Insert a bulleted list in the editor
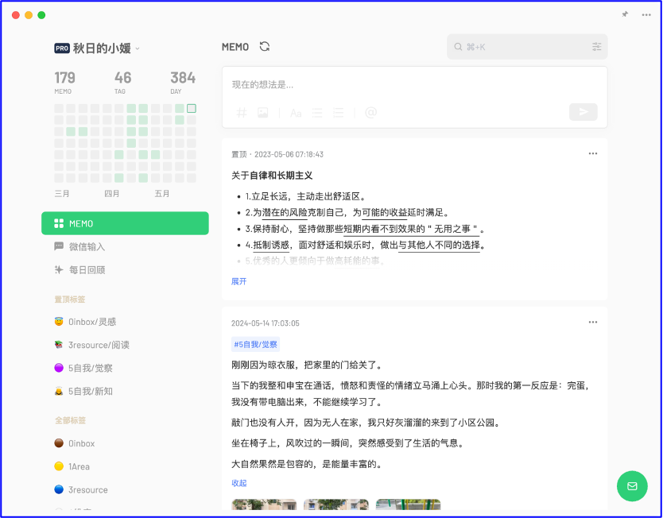Image resolution: width=663 pixels, height=518 pixels. tap(317, 112)
